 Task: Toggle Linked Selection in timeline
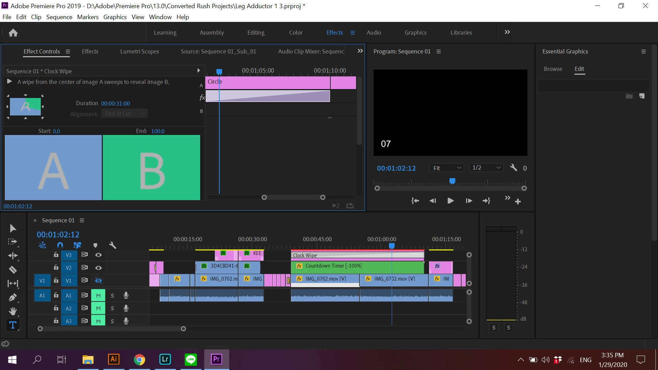[77, 245]
